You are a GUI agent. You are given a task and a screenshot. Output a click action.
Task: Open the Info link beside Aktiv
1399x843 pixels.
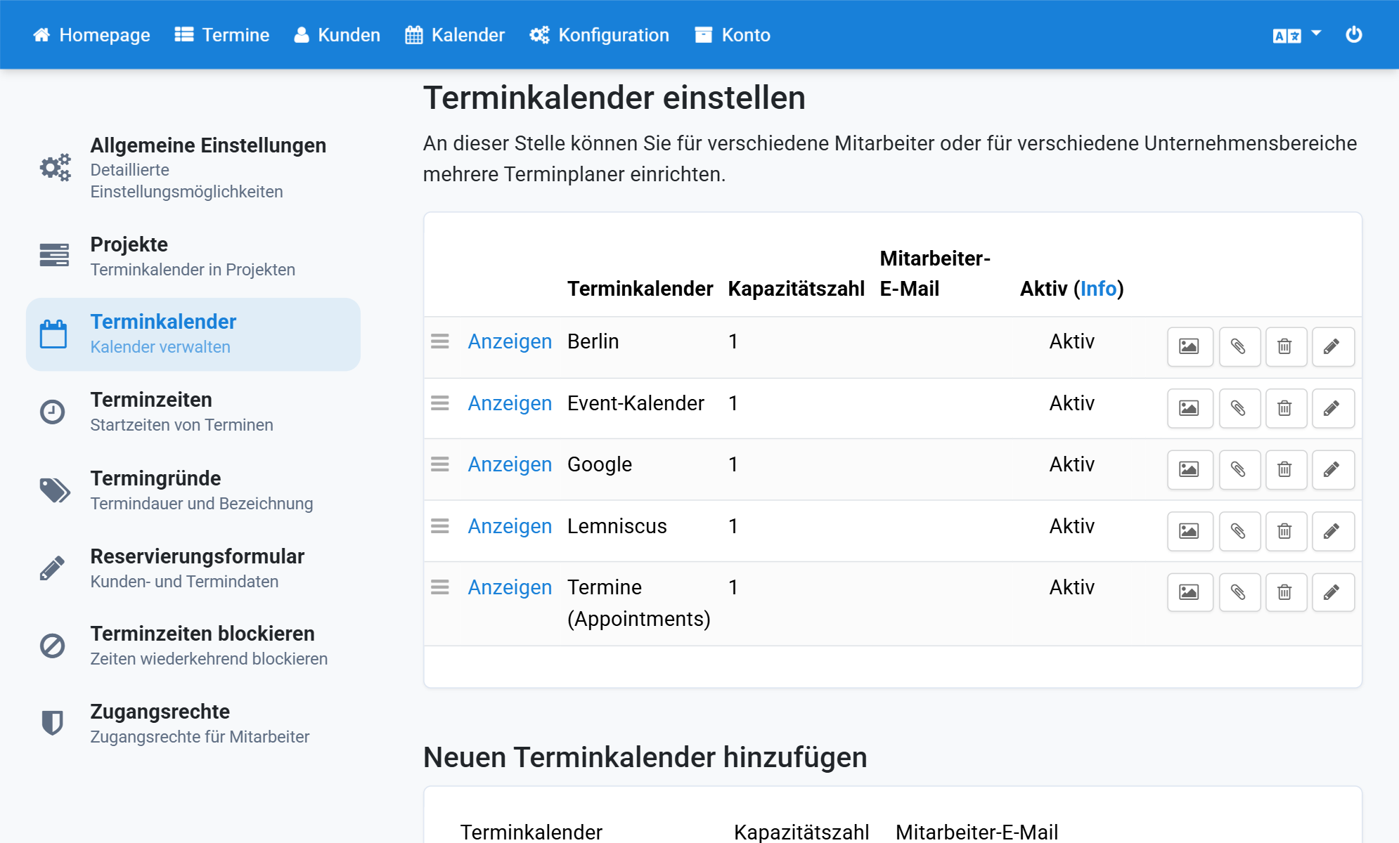[1098, 289]
